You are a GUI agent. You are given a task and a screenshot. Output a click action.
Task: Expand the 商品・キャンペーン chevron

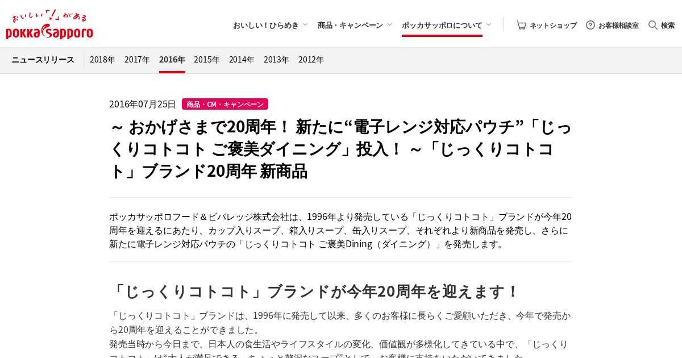pyautogui.click(x=389, y=24)
